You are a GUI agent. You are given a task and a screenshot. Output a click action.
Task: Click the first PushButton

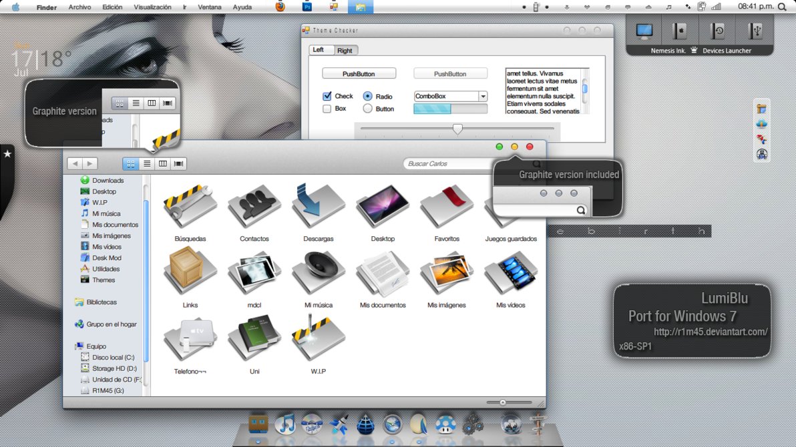click(359, 74)
